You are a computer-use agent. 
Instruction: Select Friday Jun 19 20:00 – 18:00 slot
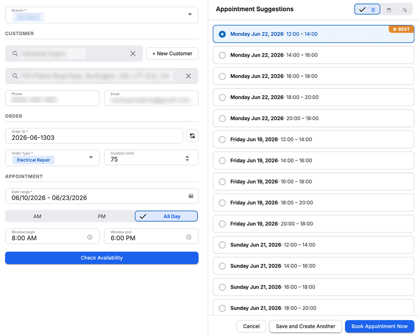coord(313,224)
